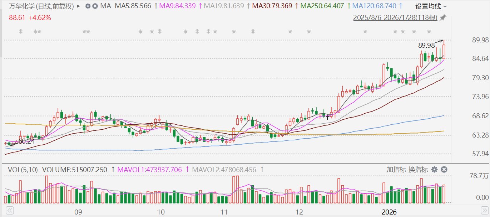Toggle the MA5 line label
The width and height of the screenshot is (490, 217).
133,6
